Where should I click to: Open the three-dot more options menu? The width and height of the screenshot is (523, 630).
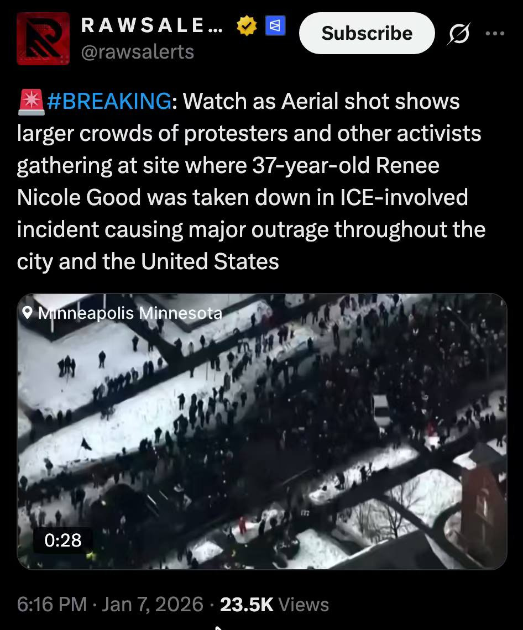pos(495,34)
